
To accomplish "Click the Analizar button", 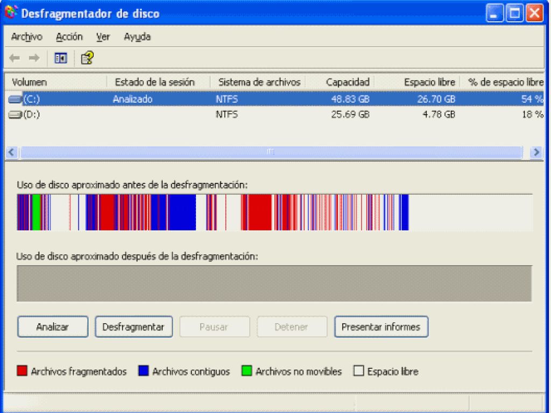I will tap(53, 326).
